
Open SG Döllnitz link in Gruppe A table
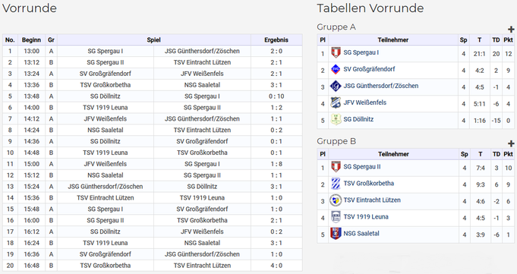[358, 119]
